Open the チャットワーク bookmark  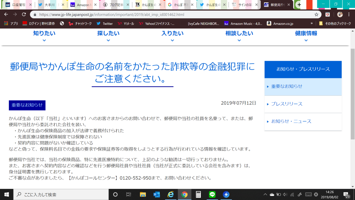80,23
